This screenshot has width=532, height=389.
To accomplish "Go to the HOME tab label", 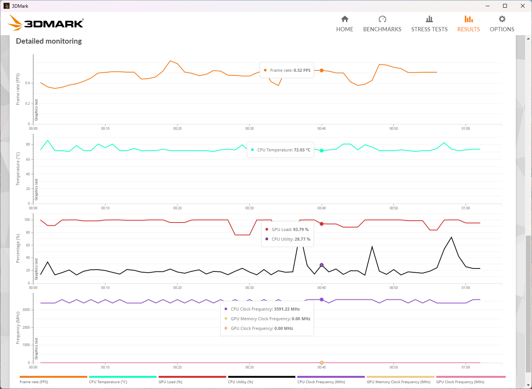I will 345,29.
